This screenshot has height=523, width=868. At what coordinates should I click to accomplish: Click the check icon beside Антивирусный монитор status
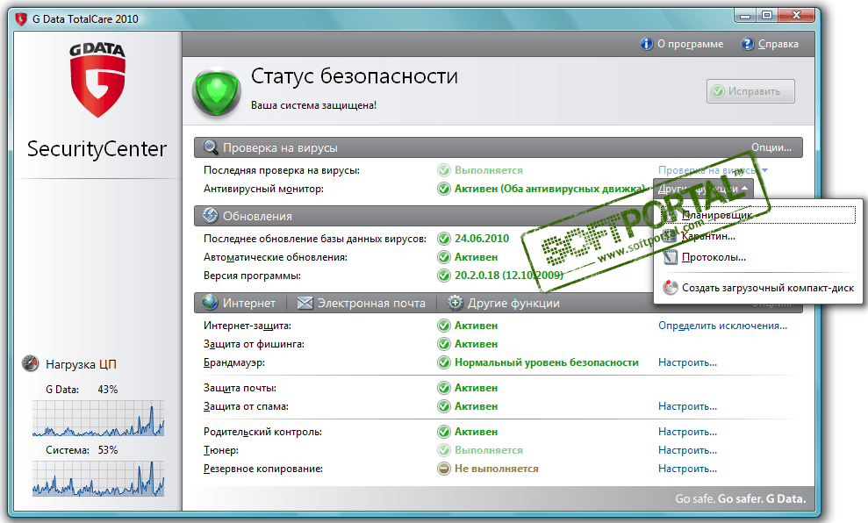click(444, 189)
